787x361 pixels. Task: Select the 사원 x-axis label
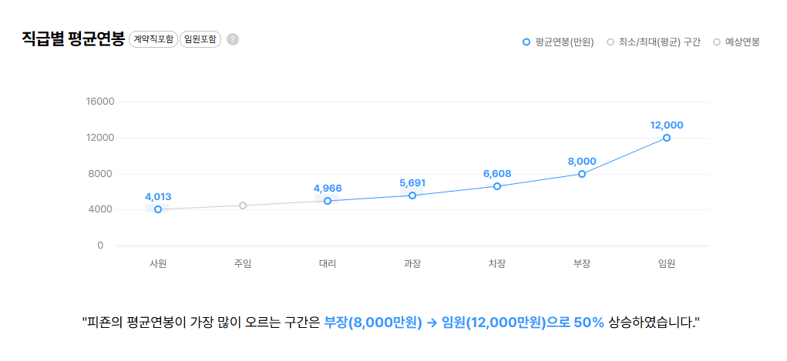click(158, 264)
